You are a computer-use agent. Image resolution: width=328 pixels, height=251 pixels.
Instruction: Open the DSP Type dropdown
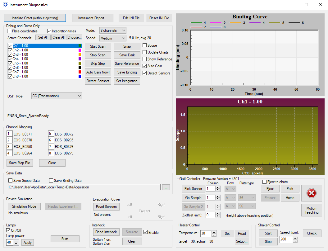pyautogui.click(x=57, y=96)
